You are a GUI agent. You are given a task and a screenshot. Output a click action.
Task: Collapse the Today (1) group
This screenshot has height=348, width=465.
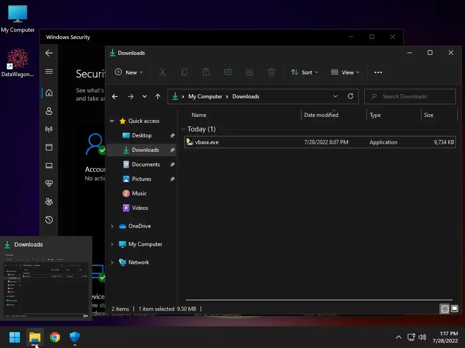pyautogui.click(x=183, y=129)
